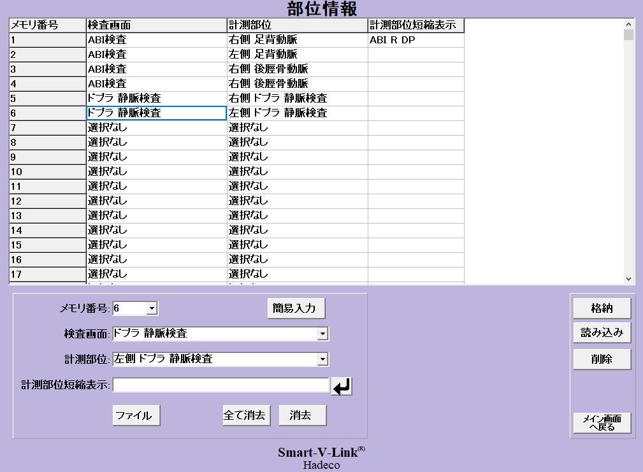The width and height of the screenshot is (643, 472).
Task: Click the 簡易入力 button
Action: (296, 308)
